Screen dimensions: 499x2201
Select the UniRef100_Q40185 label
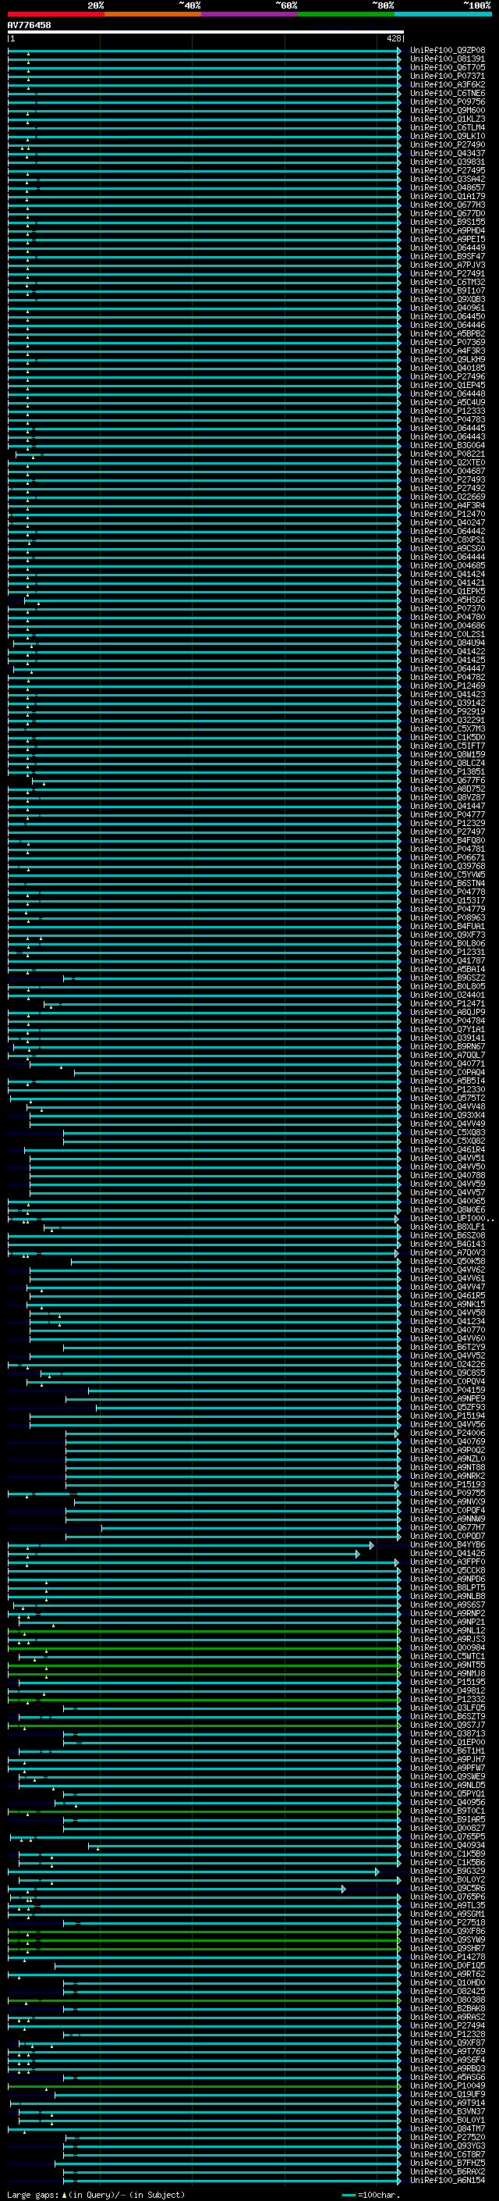[x=448, y=369]
